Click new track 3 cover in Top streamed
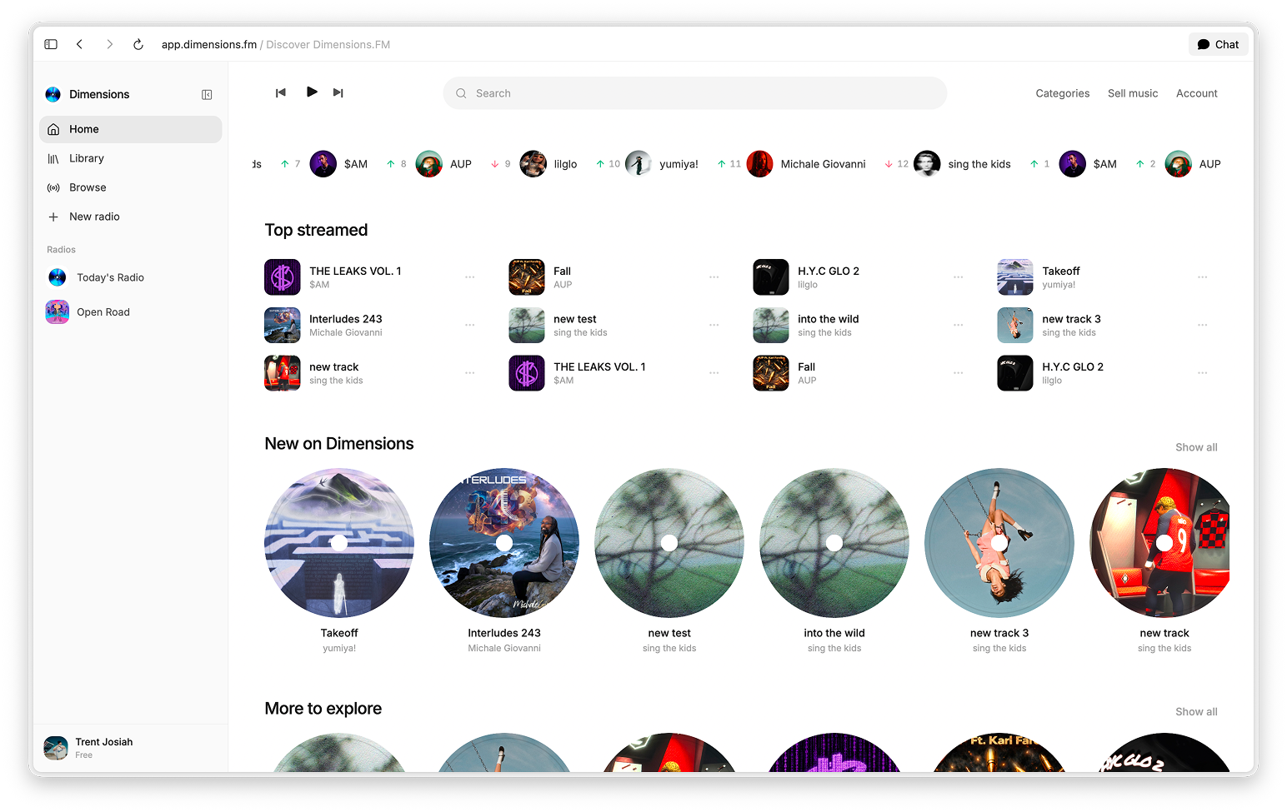1287x812 pixels. coord(1015,326)
